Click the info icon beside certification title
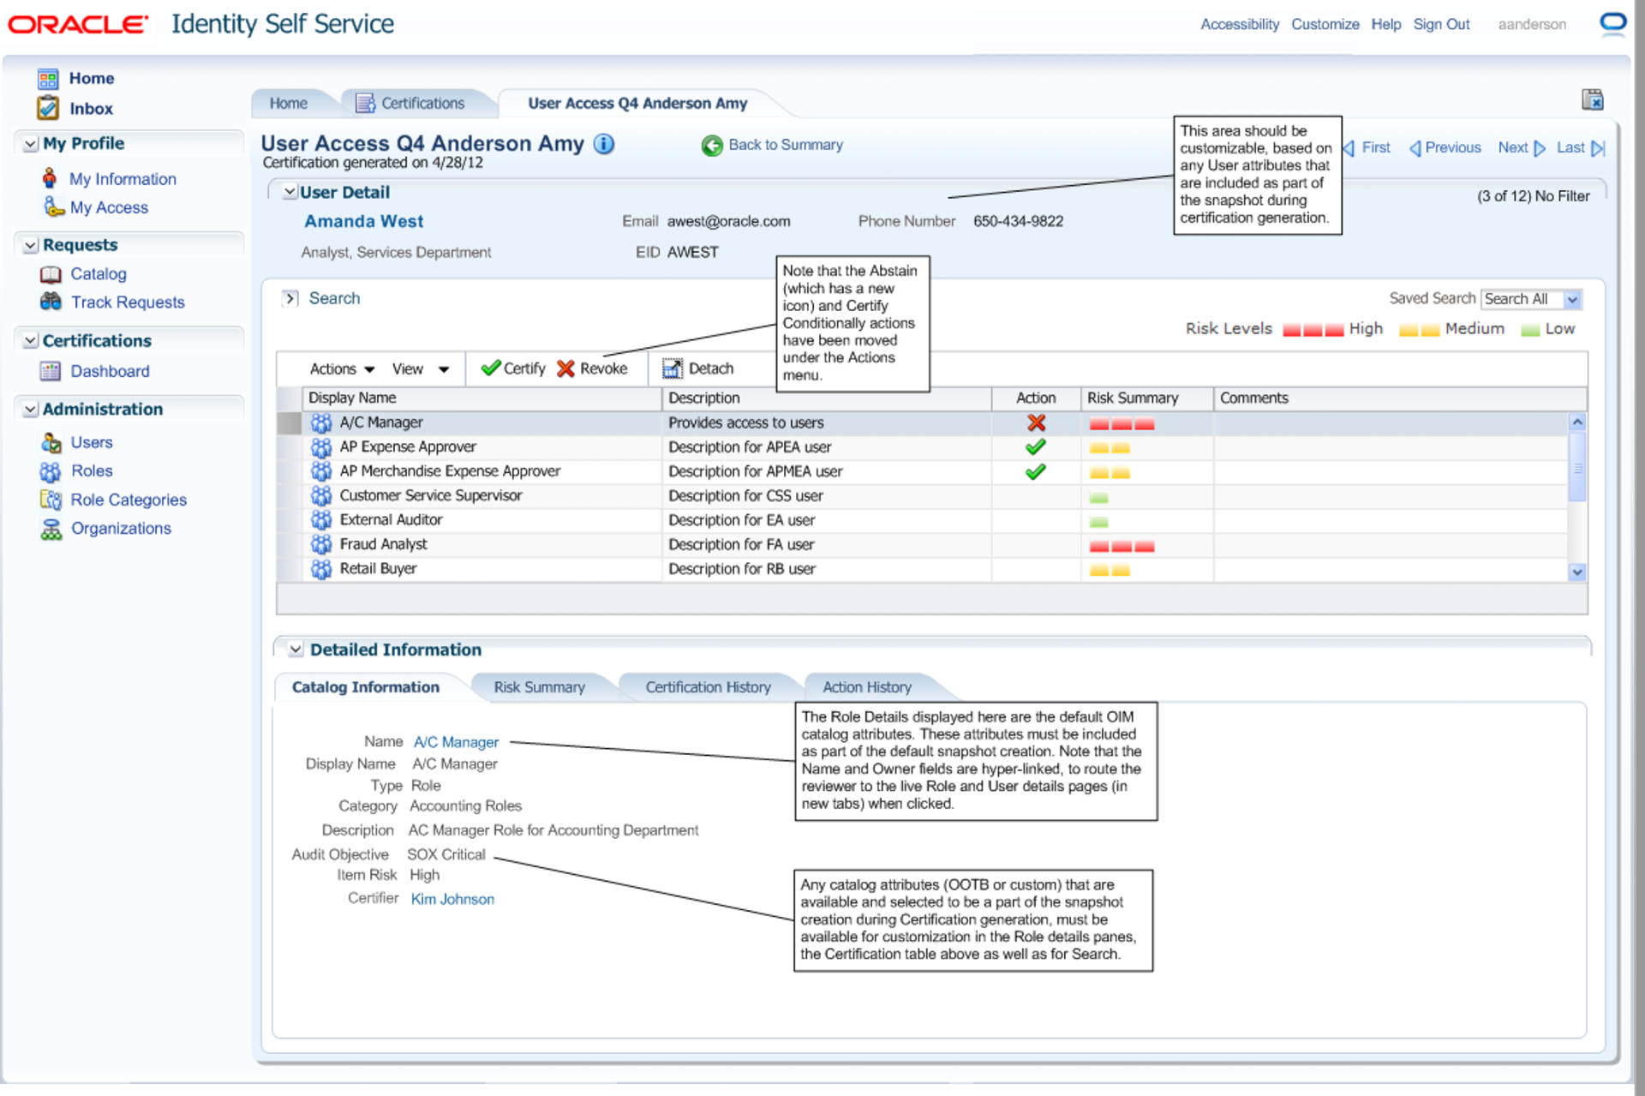The height and width of the screenshot is (1096, 1645). click(x=604, y=144)
